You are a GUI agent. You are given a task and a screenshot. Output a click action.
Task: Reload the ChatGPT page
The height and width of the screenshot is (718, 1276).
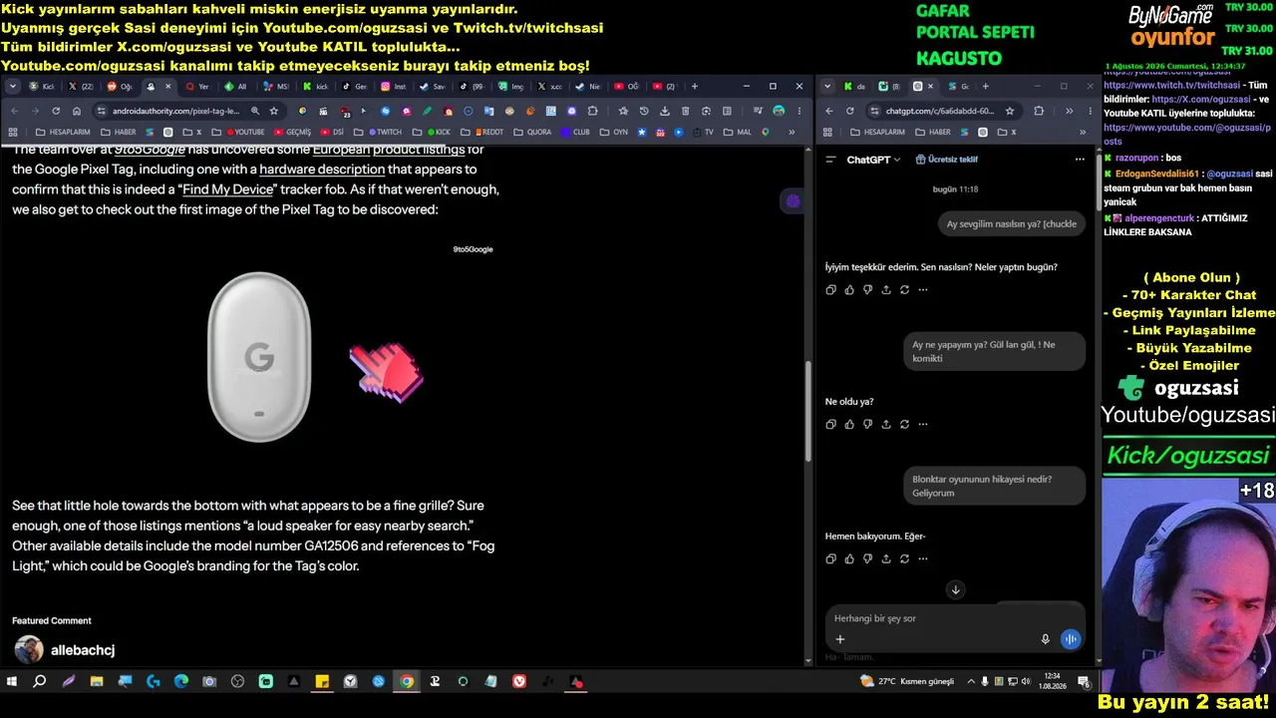(x=849, y=111)
